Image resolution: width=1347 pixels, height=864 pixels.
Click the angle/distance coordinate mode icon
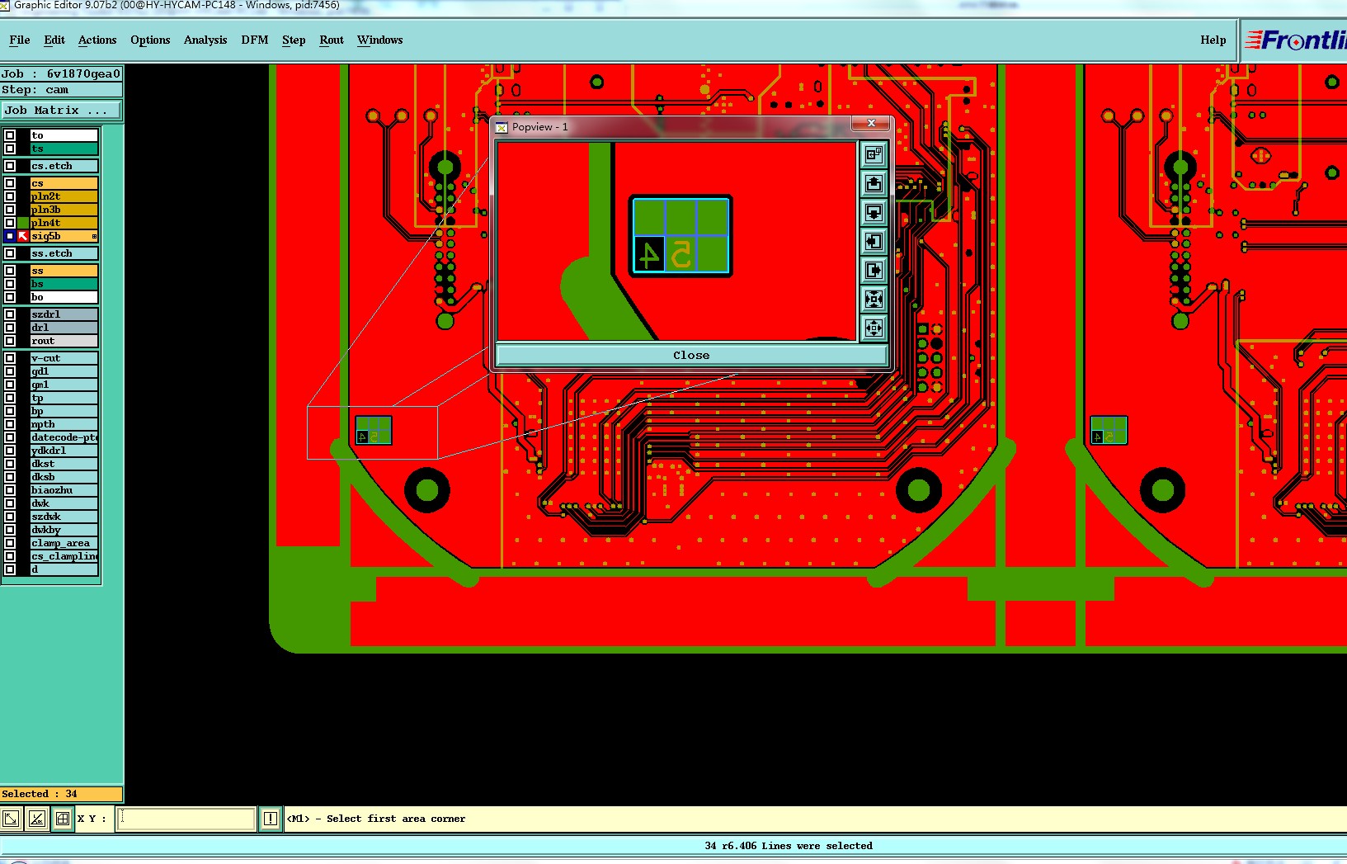36,819
